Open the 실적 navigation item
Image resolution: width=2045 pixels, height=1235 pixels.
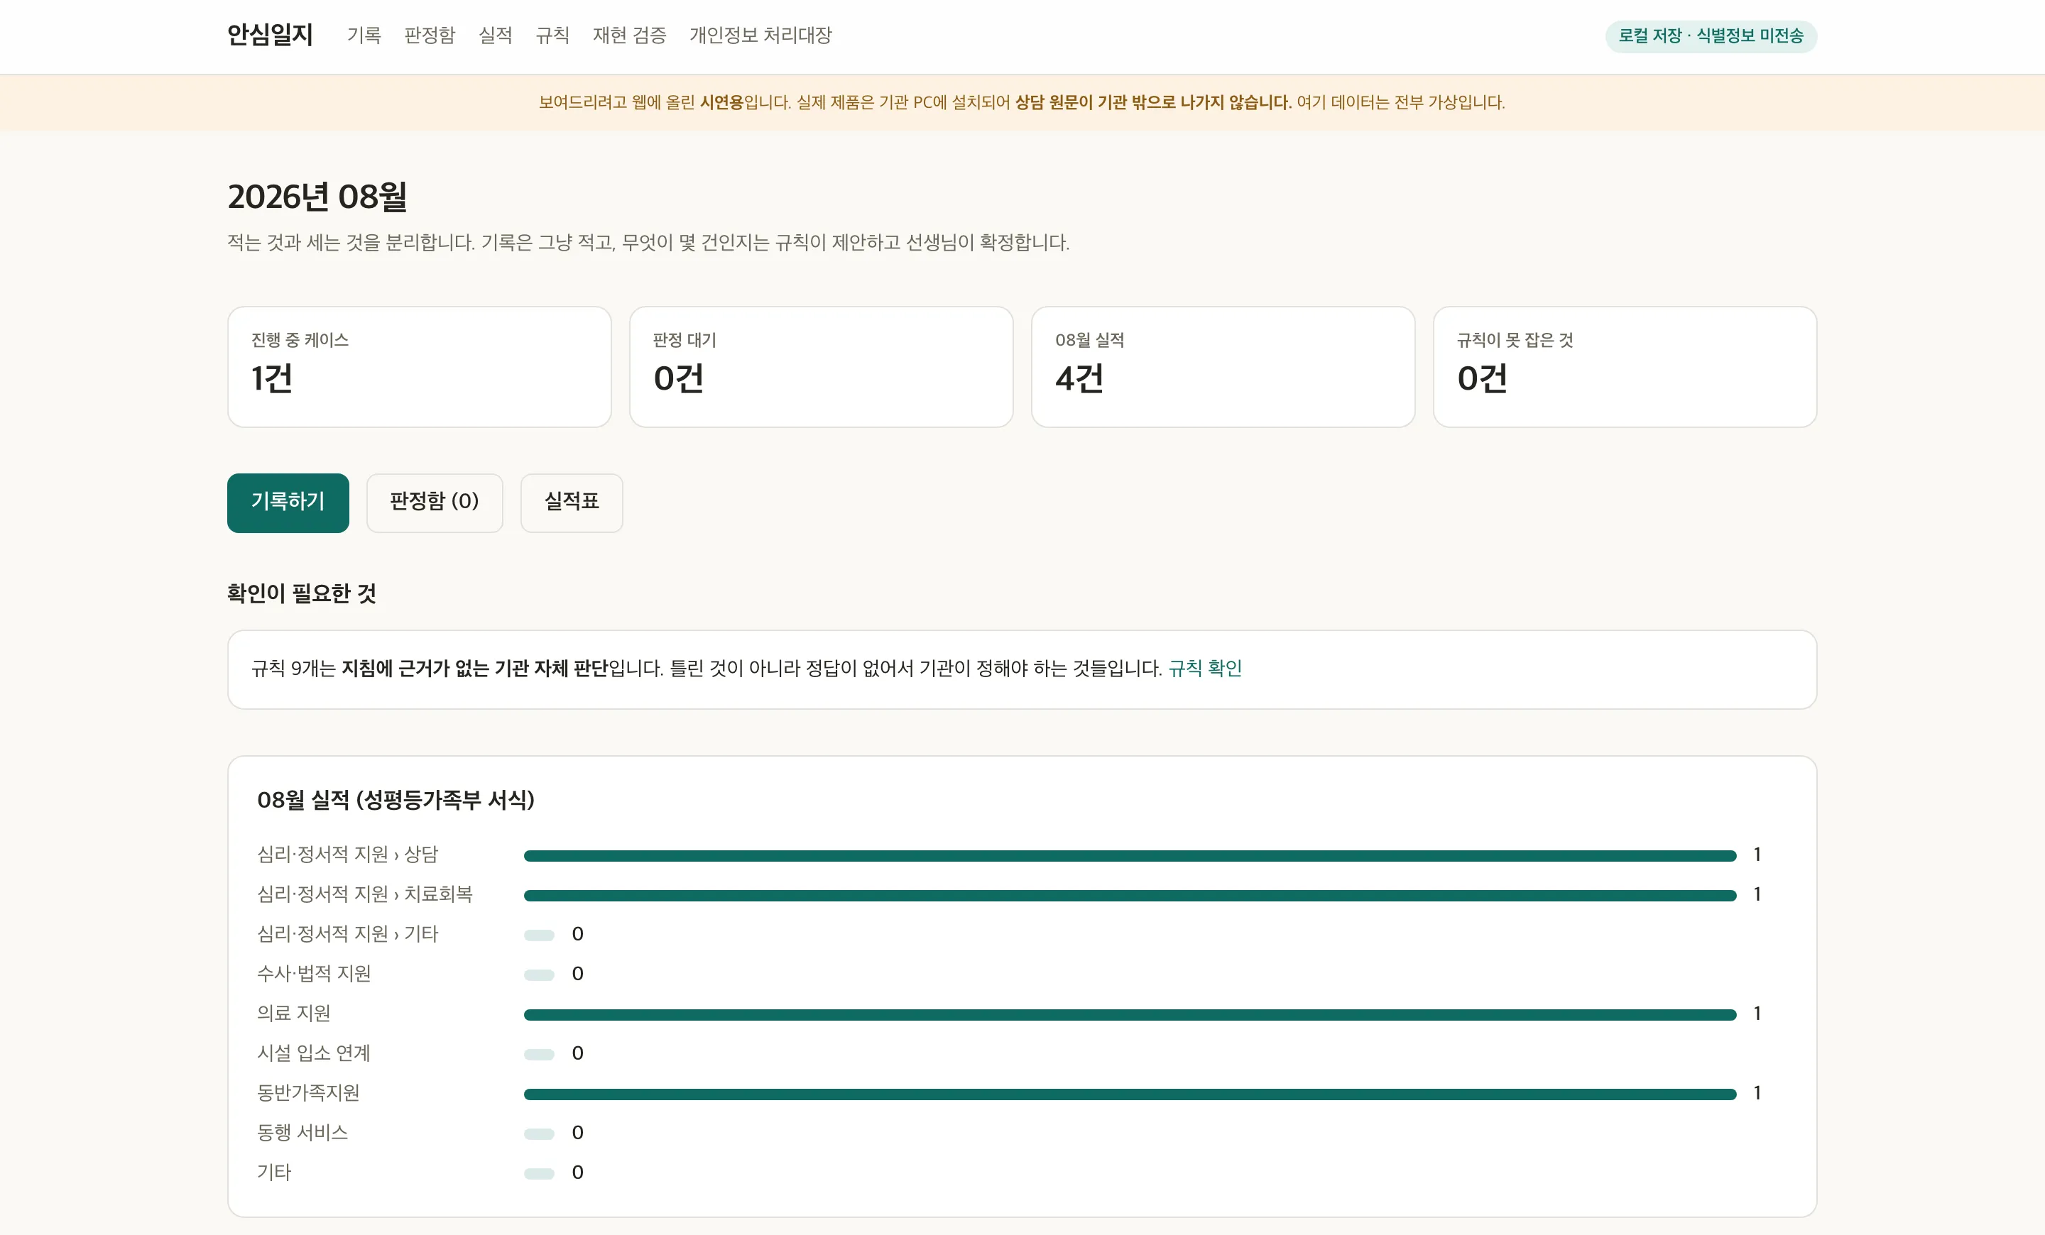coord(496,35)
